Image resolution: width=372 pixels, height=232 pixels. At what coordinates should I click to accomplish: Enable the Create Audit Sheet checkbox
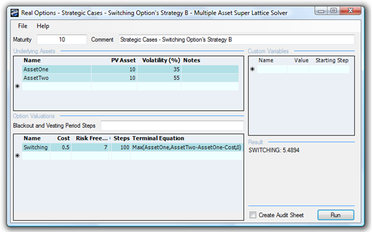(253, 215)
